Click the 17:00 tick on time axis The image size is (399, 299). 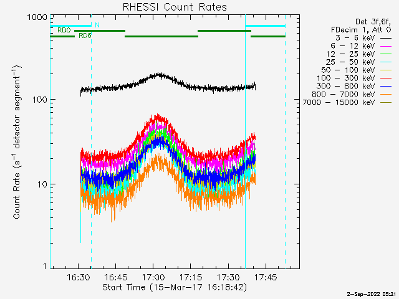tap(153, 277)
